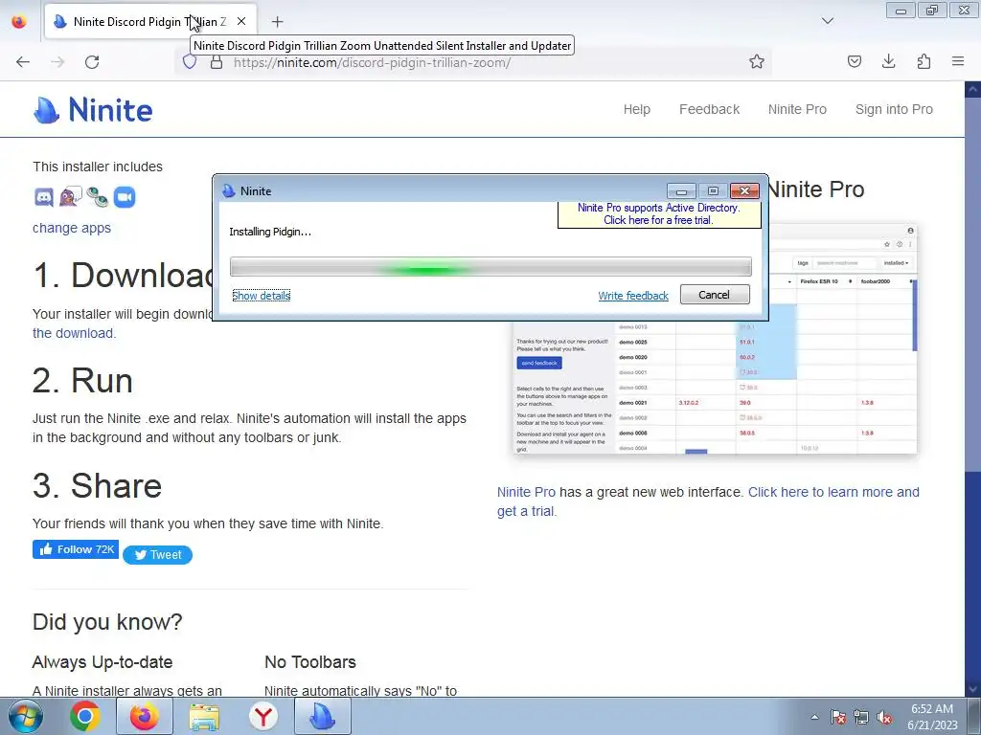Switch to Firefox in the taskbar
Image resolution: width=981 pixels, height=735 pixels.
point(144,716)
